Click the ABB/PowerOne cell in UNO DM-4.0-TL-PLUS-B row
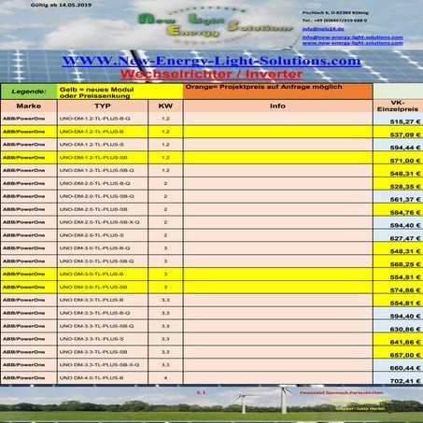Screen dimensions: 423x423 pyautogui.click(x=29, y=377)
